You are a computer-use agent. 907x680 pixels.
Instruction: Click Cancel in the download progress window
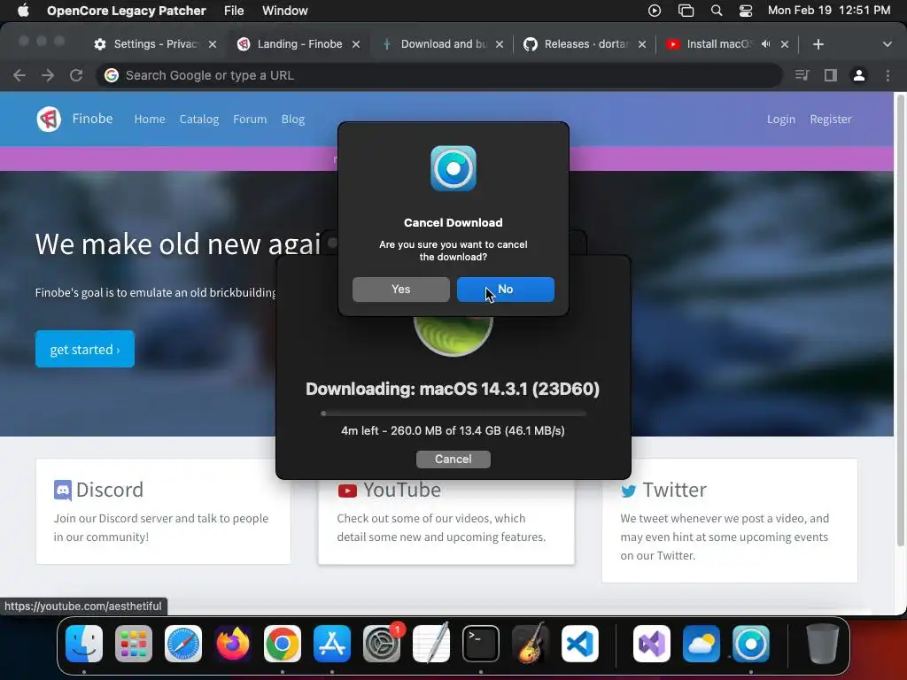click(x=453, y=460)
